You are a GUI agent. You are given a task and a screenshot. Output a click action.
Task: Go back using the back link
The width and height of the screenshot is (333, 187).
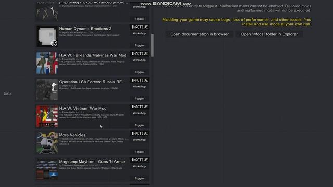coord(7,94)
